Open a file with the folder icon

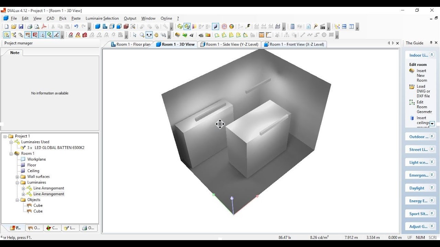click(x=14, y=26)
